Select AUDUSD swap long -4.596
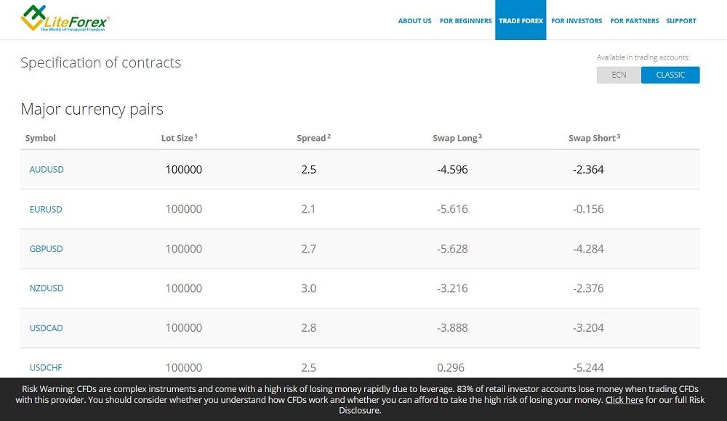The image size is (727, 421). point(452,170)
